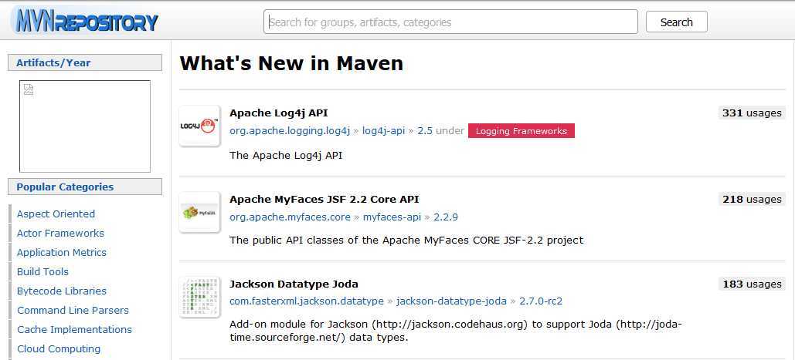The image size is (795, 360).
Task: Open the Apache Log4j logo thumbnail
Action: click(x=199, y=126)
